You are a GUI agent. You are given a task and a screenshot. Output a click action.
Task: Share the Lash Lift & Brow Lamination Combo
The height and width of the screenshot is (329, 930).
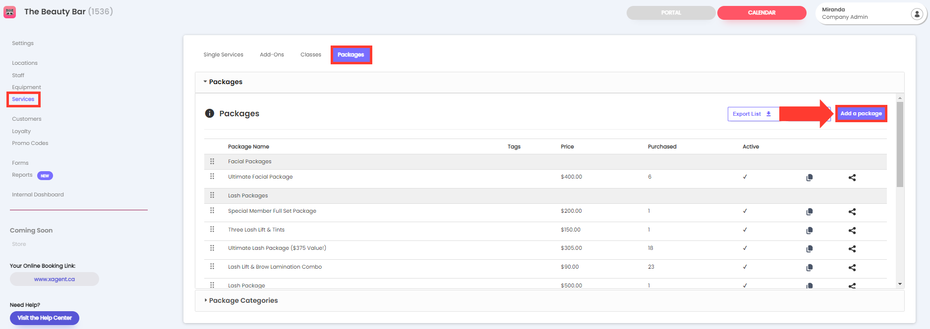point(852,268)
